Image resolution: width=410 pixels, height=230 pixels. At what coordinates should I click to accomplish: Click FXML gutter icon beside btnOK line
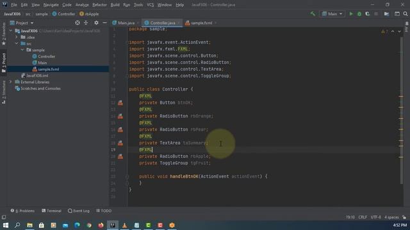(120, 103)
